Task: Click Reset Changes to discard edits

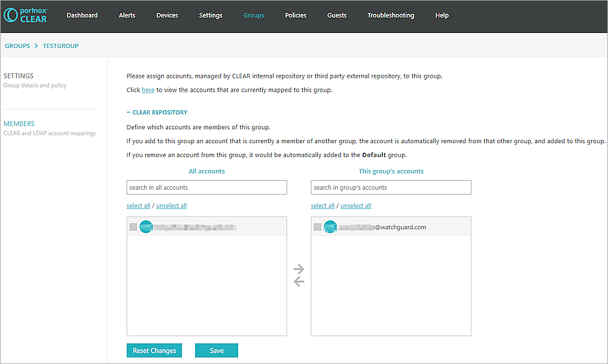Action: click(x=154, y=350)
